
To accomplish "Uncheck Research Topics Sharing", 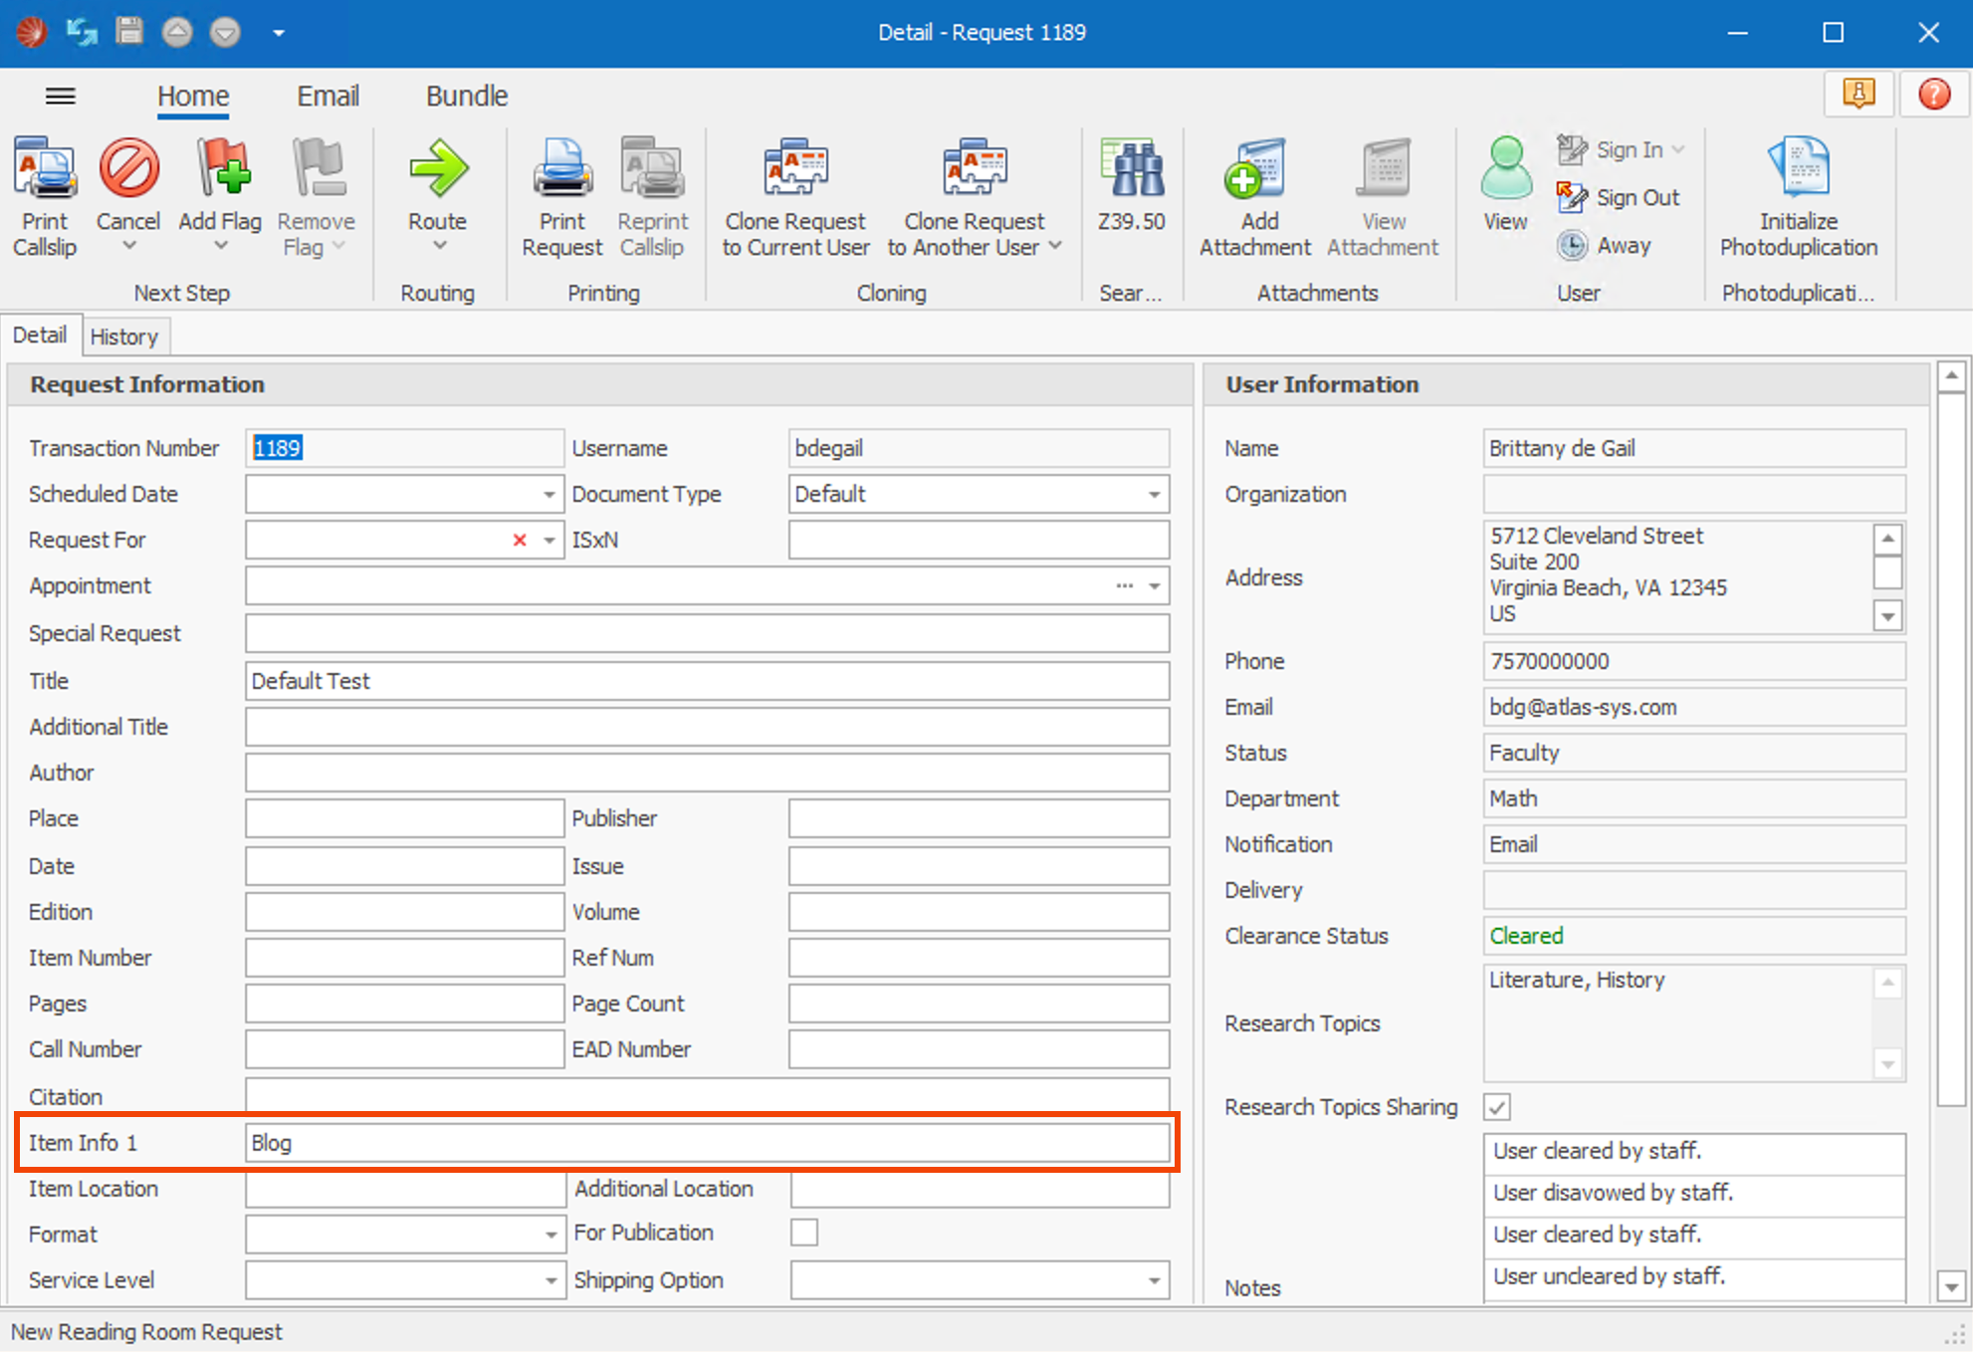I will (x=1496, y=1106).
